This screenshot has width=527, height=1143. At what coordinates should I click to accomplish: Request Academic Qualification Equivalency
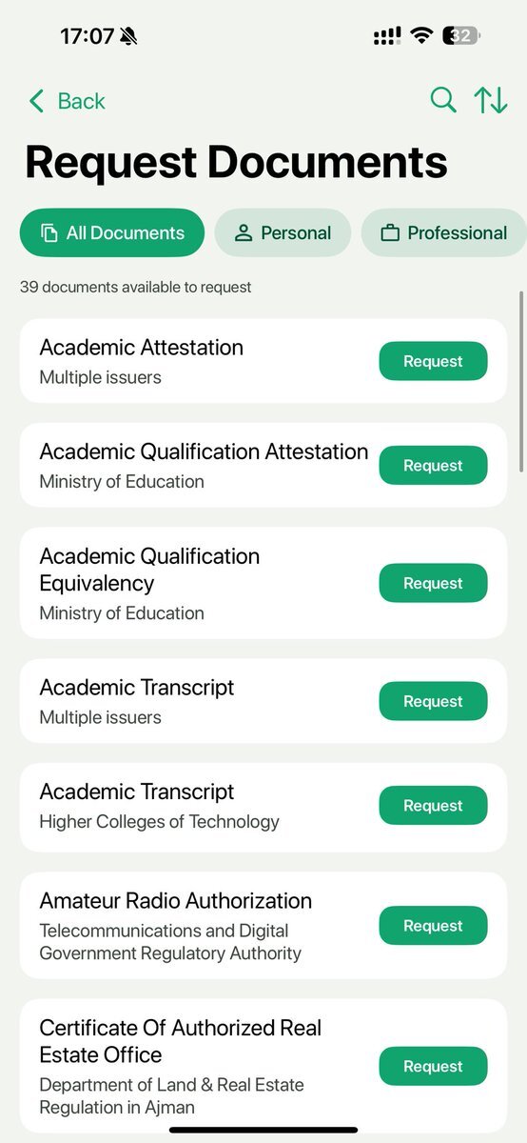[433, 583]
